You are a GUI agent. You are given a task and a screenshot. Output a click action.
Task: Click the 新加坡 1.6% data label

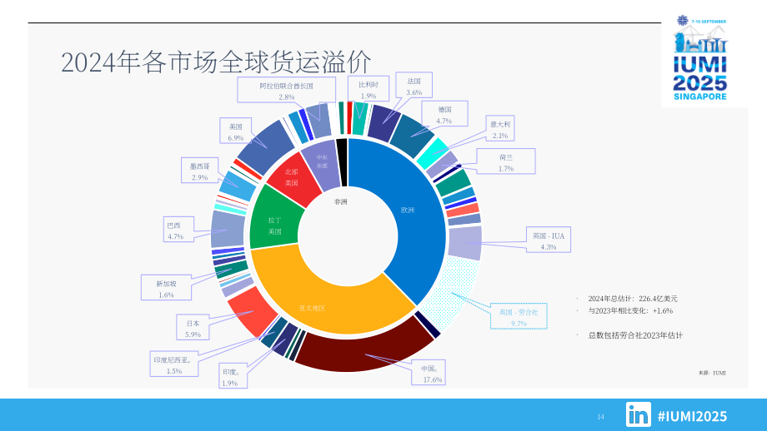(x=166, y=288)
